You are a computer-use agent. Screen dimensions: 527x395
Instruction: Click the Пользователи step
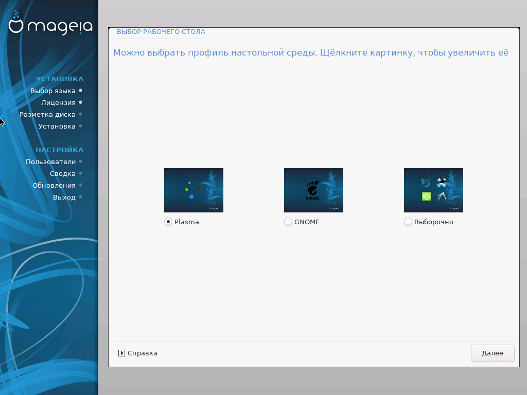click(x=51, y=161)
